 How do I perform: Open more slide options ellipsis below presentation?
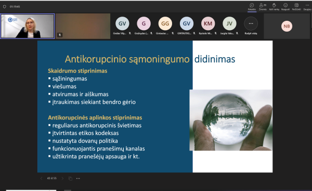click(x=78, y=179)
